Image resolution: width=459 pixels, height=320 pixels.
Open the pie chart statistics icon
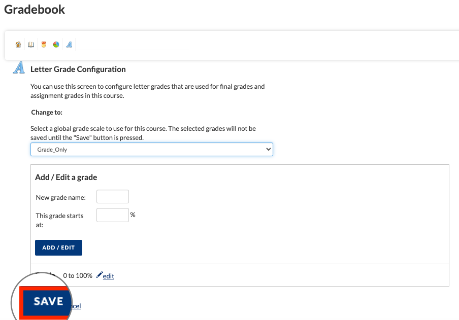click(56, 45)
